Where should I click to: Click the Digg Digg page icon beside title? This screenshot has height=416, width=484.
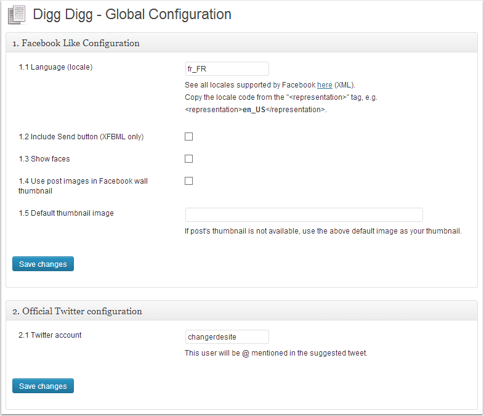point(17,15)
